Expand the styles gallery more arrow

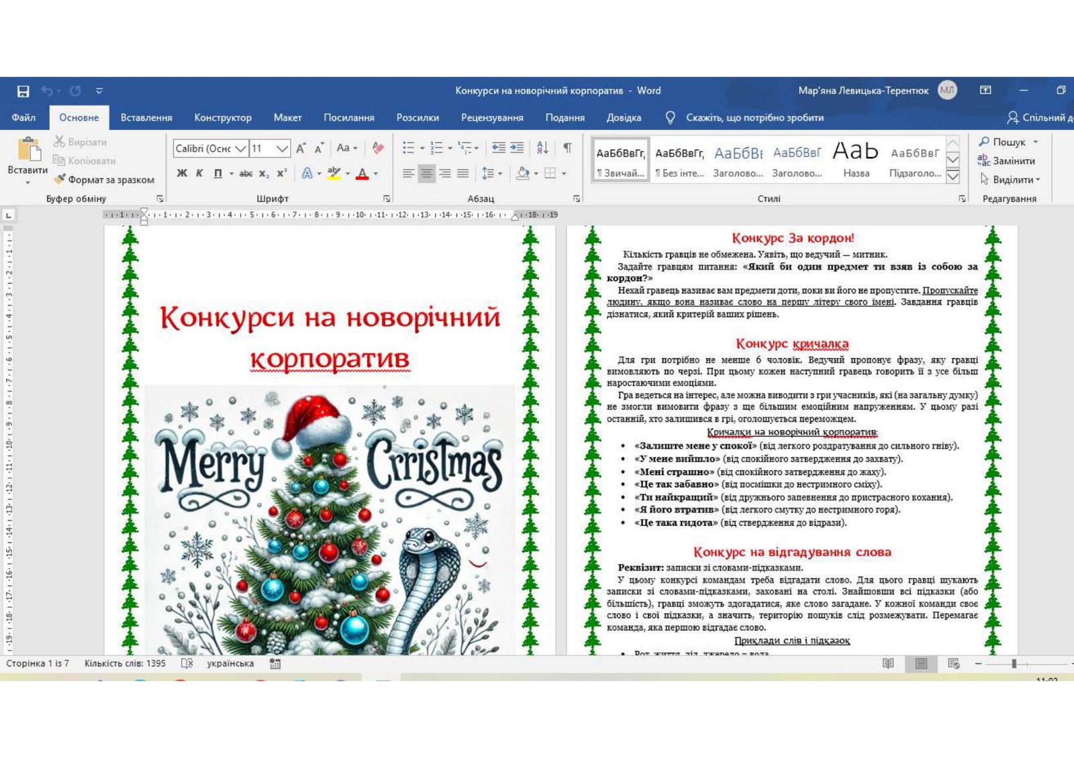pos(953,176)
